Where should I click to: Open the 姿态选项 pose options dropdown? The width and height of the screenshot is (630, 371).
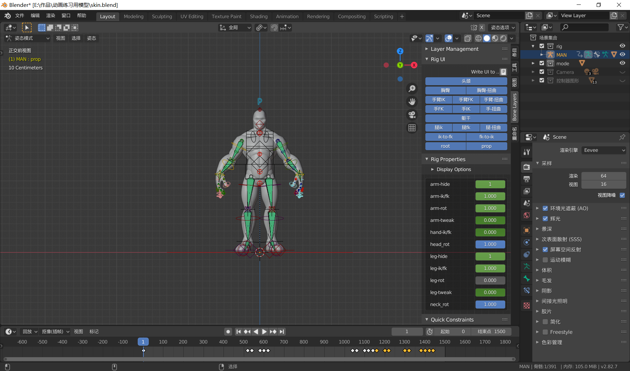point(502,27)
